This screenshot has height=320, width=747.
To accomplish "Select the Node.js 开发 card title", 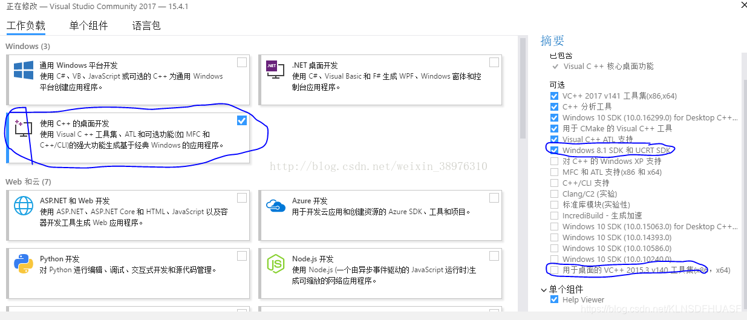I will 312,259.
